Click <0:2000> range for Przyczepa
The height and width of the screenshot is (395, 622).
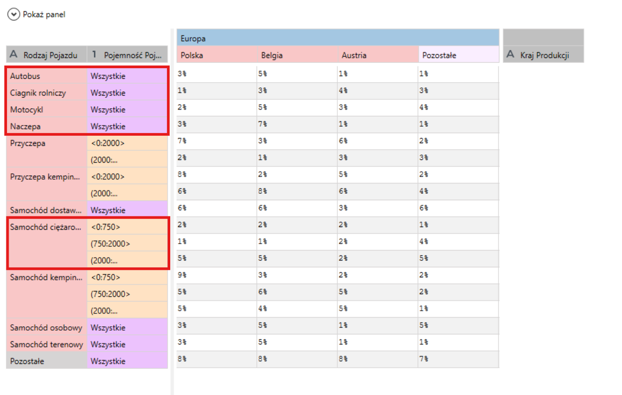click(x=127, y=143)
